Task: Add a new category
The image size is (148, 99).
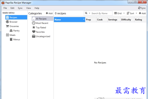Action: tap(49, 13)
